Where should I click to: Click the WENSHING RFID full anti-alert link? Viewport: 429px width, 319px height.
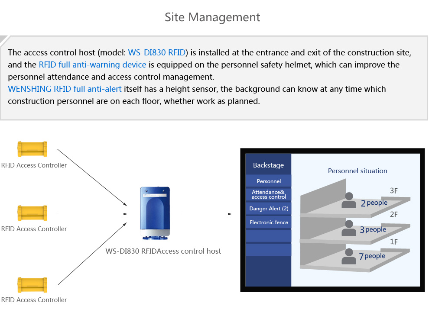click(65, 89)
